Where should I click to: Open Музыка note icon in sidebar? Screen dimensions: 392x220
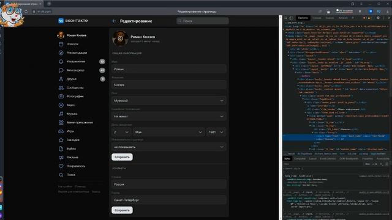[61, 114]
